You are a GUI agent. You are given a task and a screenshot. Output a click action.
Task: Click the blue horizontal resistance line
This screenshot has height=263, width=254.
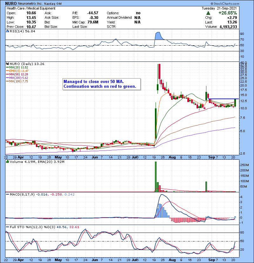224,99
